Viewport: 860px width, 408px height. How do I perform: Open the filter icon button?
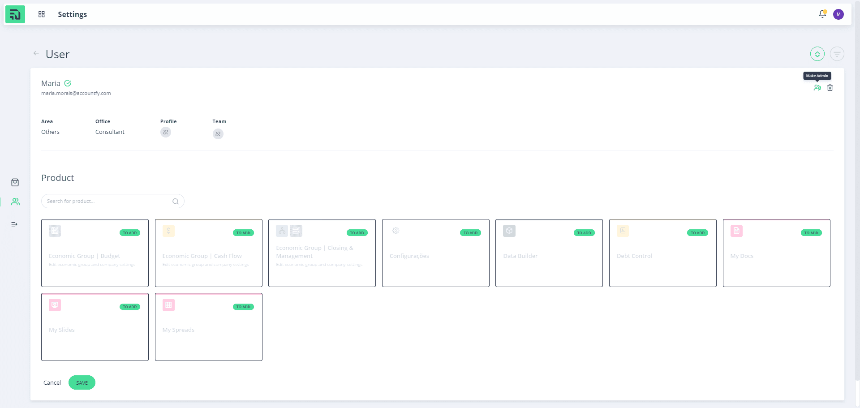(x=837, y=54)
